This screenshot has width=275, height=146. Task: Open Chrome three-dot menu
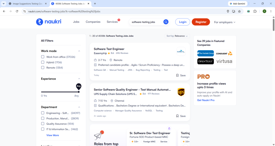point(271,11)
